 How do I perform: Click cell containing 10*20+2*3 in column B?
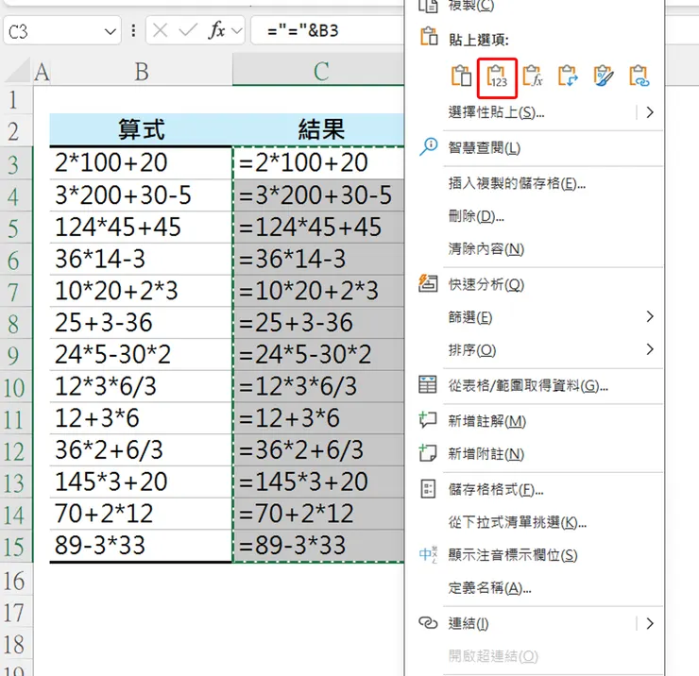click(142, 291)
